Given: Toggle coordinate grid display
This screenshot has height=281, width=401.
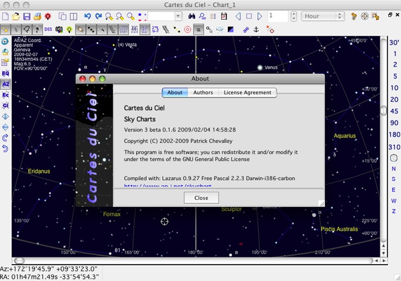Looking at the screenshot, I should [x=123, y=30].
